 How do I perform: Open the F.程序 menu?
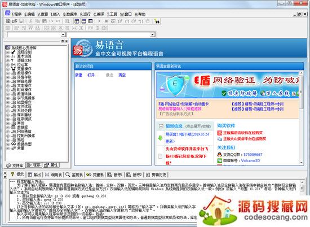[16, 14]
